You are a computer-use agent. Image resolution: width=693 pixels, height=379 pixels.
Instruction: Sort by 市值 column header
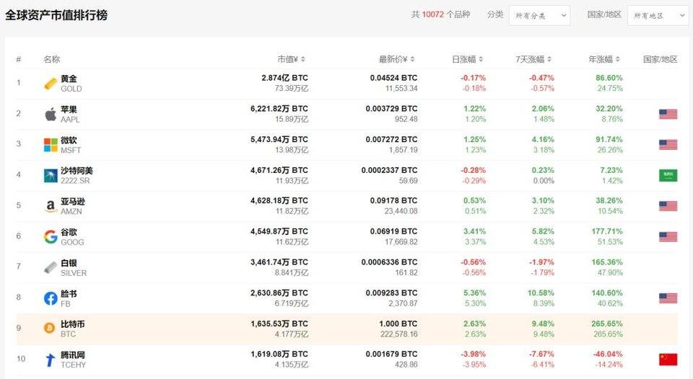tap(291, 59)
